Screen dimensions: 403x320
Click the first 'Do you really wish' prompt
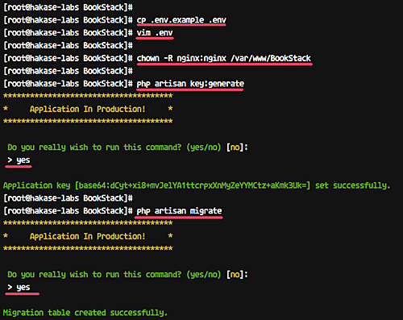point(114,148)
